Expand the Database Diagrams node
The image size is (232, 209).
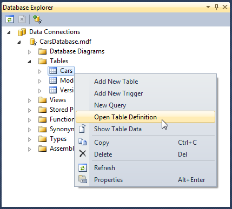tap(30, 52)
